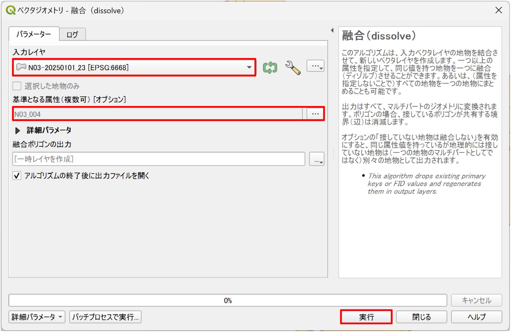Enable 選択した地物のみ checkbox
511x332 pixels.
(x=17, y=86)
